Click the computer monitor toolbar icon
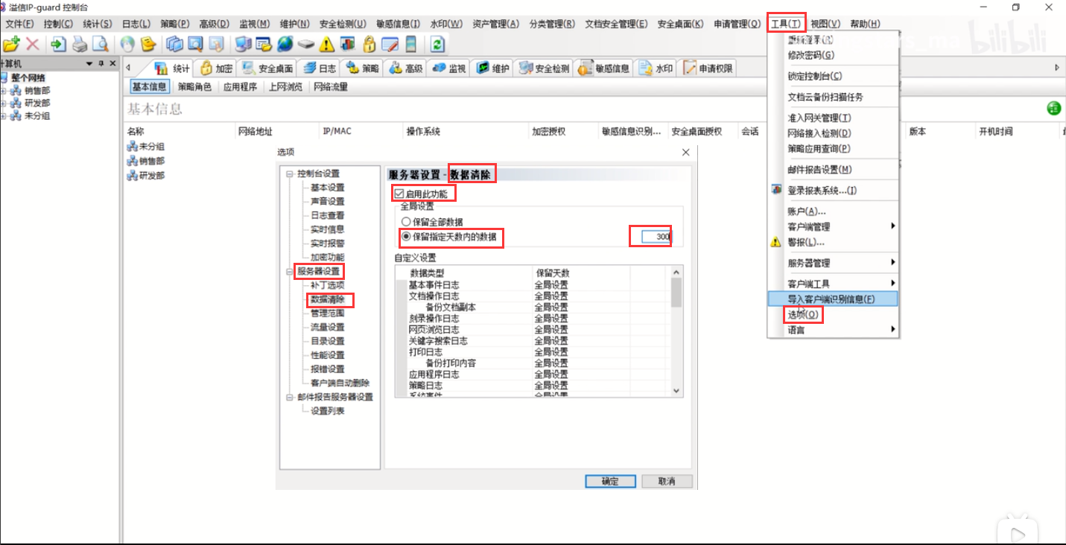 pos(242,45)
